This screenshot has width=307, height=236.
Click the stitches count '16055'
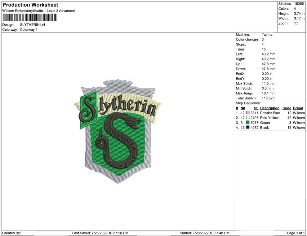299,4
